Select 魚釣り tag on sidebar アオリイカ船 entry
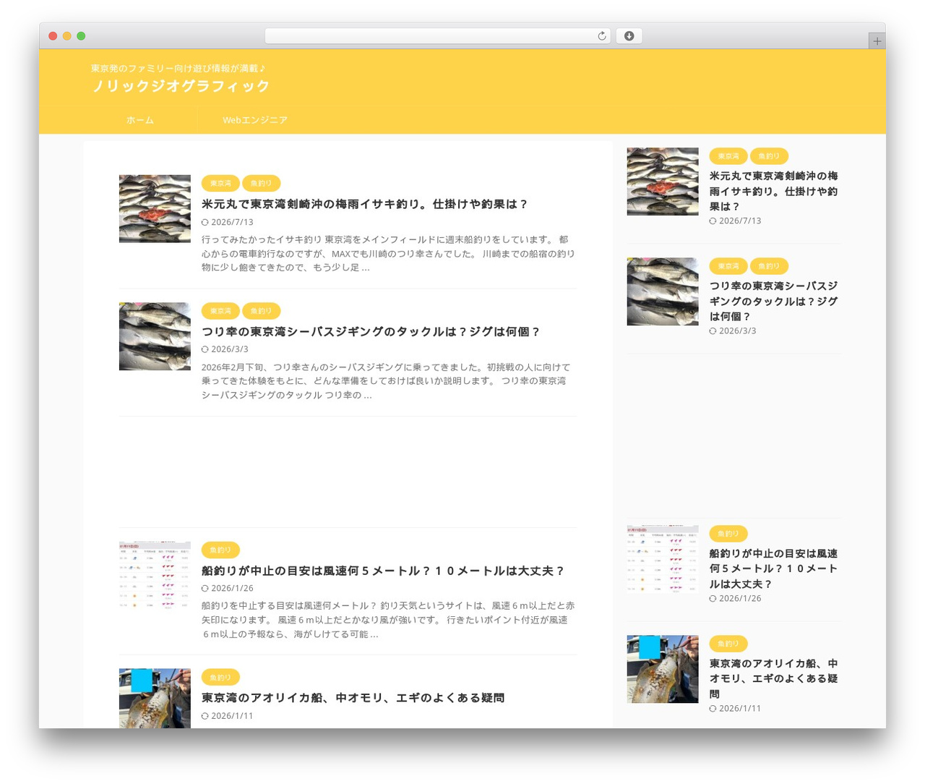 [728, 644]
